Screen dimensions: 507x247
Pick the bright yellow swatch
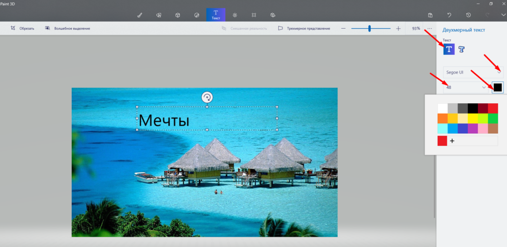tap(473, 119)
